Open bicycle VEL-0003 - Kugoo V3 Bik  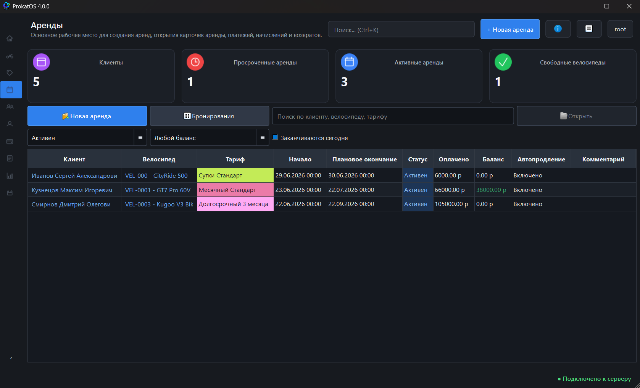click(x=159, y=204)
